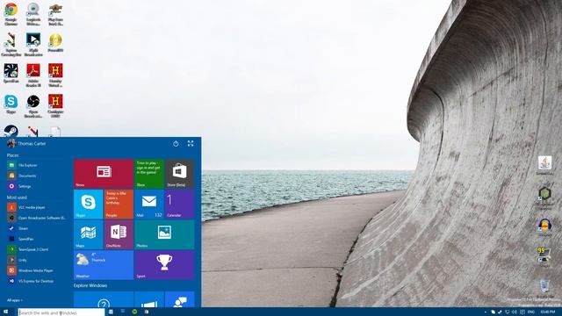Open the People tile
The height and width of the screenshot is (316, 562).
pos(119,205)
